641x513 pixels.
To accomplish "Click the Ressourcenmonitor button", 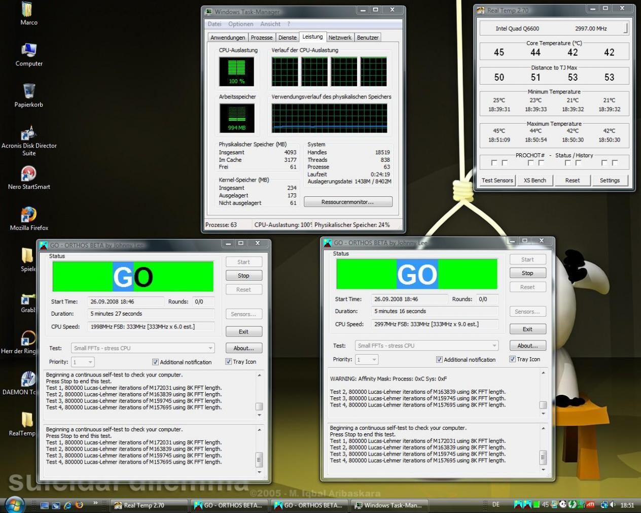I will click(348, 202).
